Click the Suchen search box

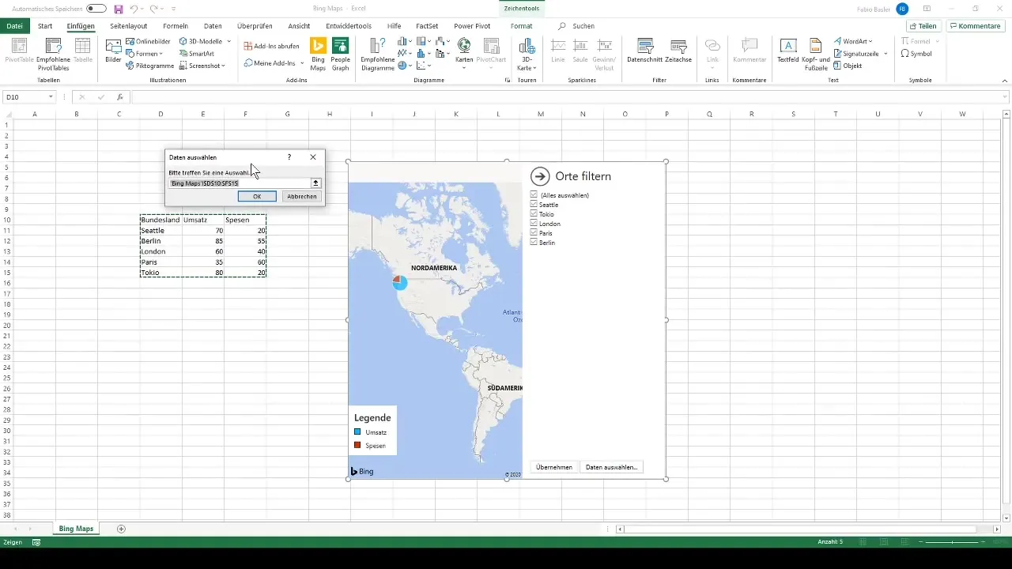click(577, 26)
